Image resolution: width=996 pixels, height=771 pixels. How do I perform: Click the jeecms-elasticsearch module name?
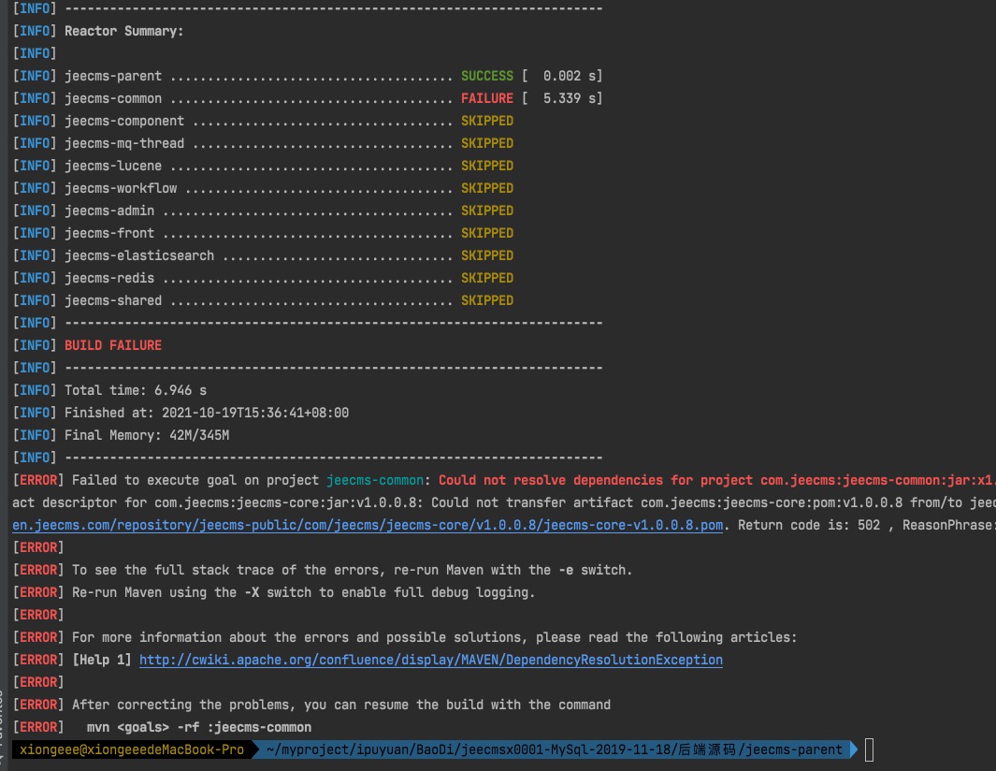139,255
